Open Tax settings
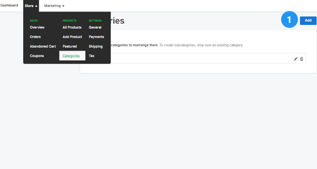This screenshot has width=317, height=169. [91, 56]
